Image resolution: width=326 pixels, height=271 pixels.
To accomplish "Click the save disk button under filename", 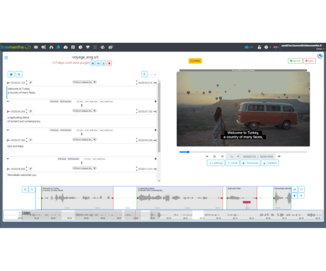I will pyautogui.click(x=98, y=63).
